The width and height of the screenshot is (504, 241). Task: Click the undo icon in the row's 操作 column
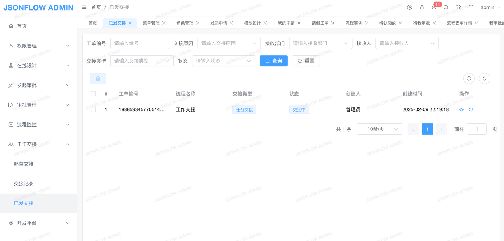(x=471, y=109)
